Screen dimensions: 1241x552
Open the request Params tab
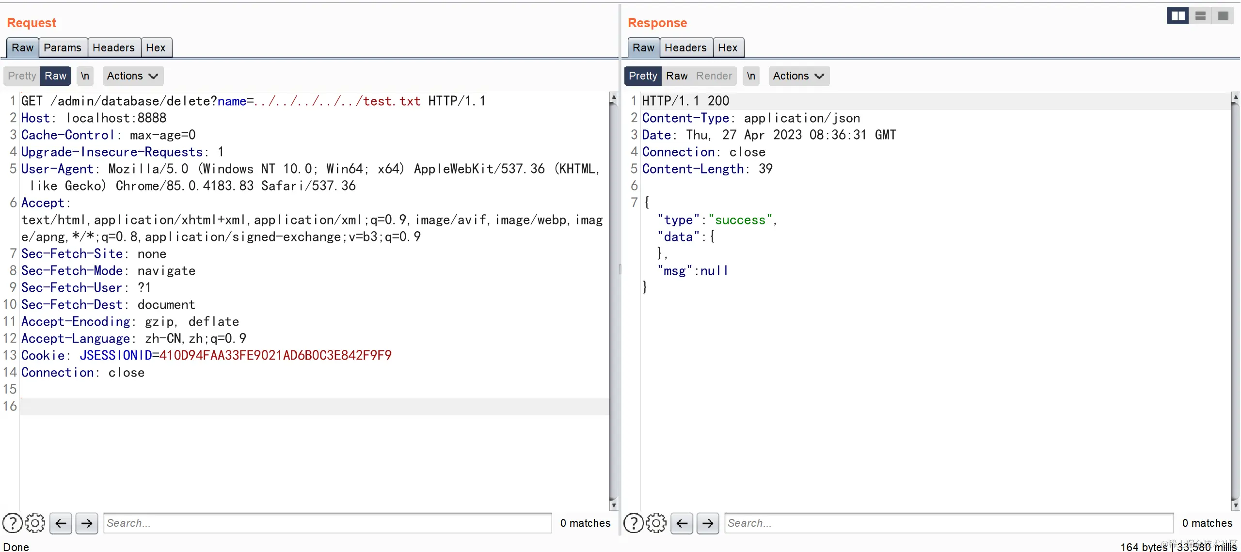(x=63, y=47)
